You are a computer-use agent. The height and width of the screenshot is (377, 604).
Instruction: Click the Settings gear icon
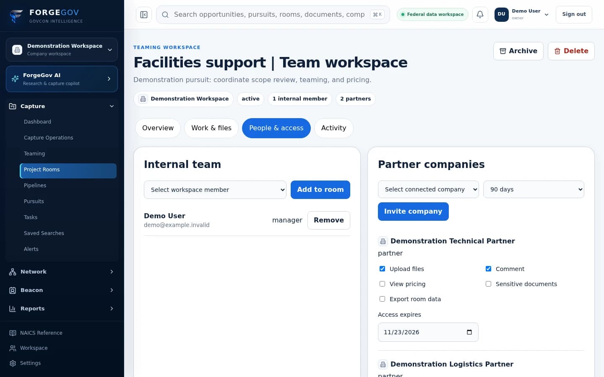pos(13,363)
